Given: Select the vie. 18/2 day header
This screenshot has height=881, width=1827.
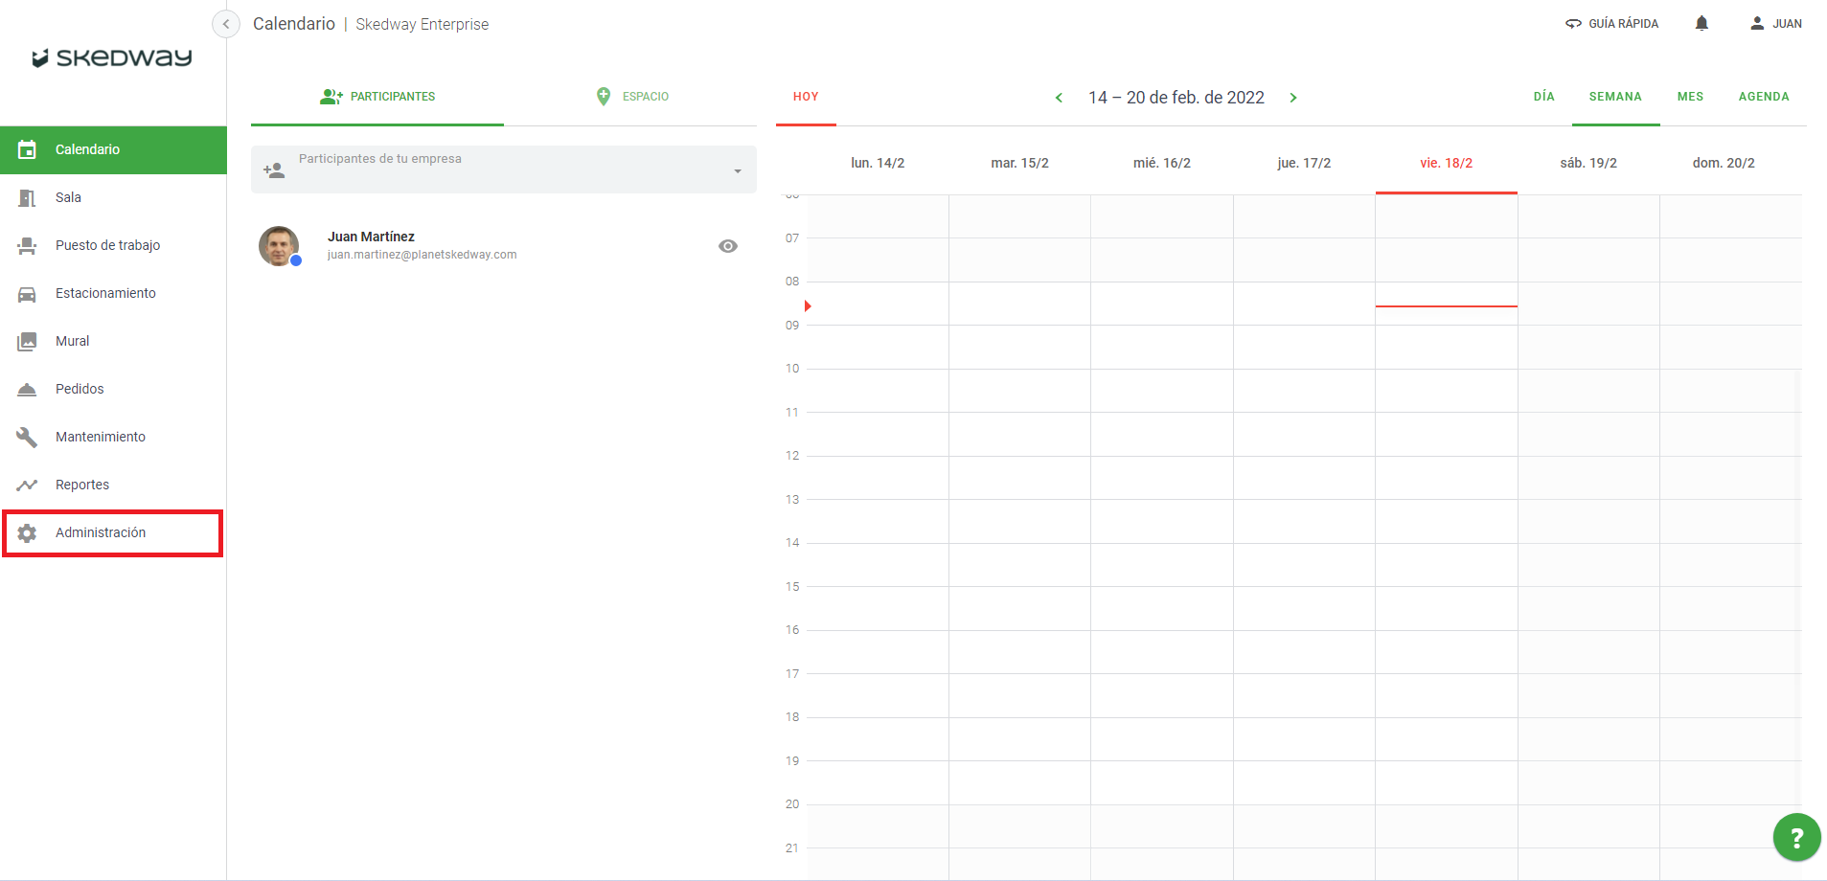Looking at the screenshot, I should pos(1446,164).
